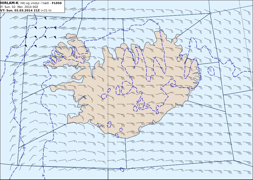Click the 'VT: Sun. 02.03.2014 21Z' valid time

(20, 10)
